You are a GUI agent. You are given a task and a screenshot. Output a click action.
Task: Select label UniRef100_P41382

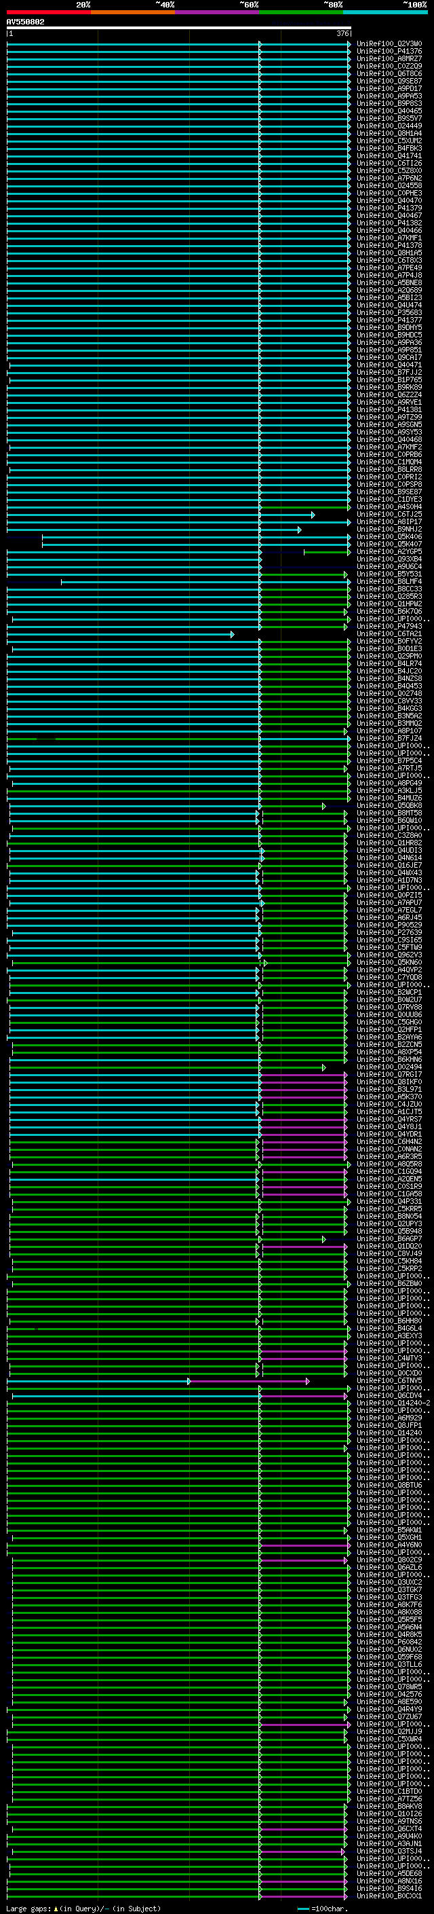click(x=389, y=223)
